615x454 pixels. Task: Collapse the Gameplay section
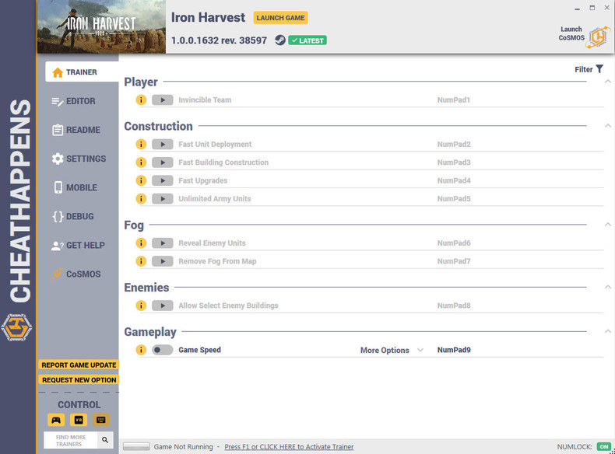point(607,331)
